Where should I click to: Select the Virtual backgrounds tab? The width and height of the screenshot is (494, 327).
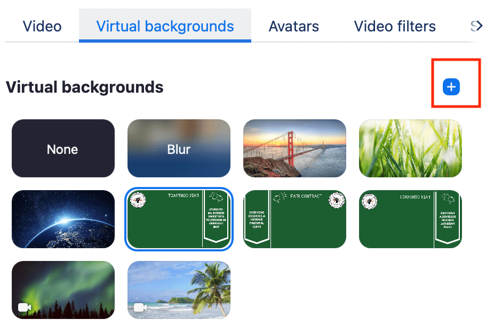coord(165,26)
